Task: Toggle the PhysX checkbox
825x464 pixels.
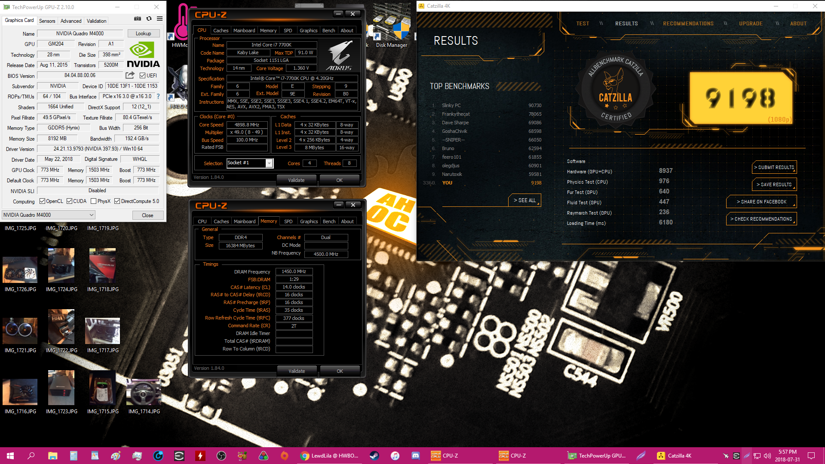Action: pyautogui.click(x=93, y=201)
